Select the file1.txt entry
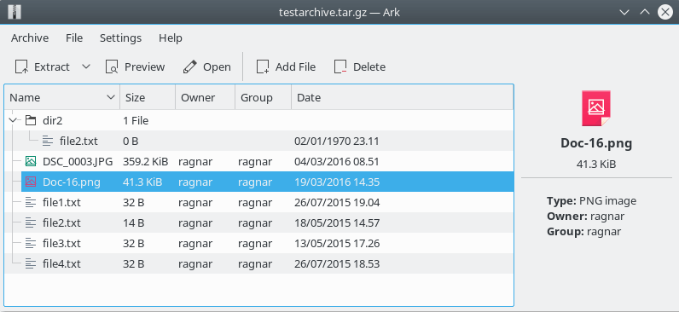The height and width of the screenshot is (312, 679). point(61,203)
